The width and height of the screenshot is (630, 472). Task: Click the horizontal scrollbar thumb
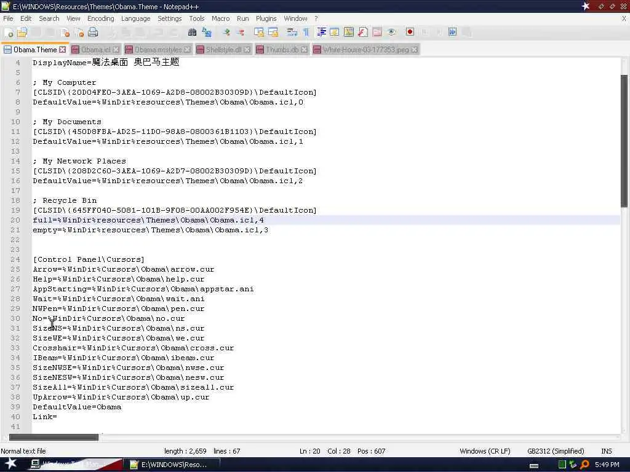tap(54, 437)
